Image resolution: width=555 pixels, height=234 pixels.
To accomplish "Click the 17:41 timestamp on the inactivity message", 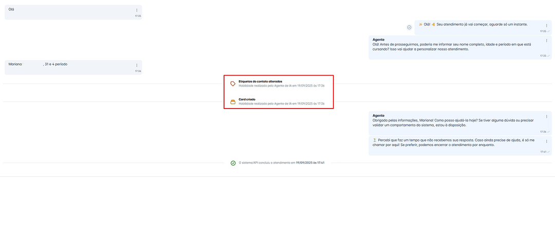I will coord(543,152).
